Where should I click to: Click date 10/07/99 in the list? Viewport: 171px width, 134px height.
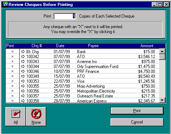(62, 71)
